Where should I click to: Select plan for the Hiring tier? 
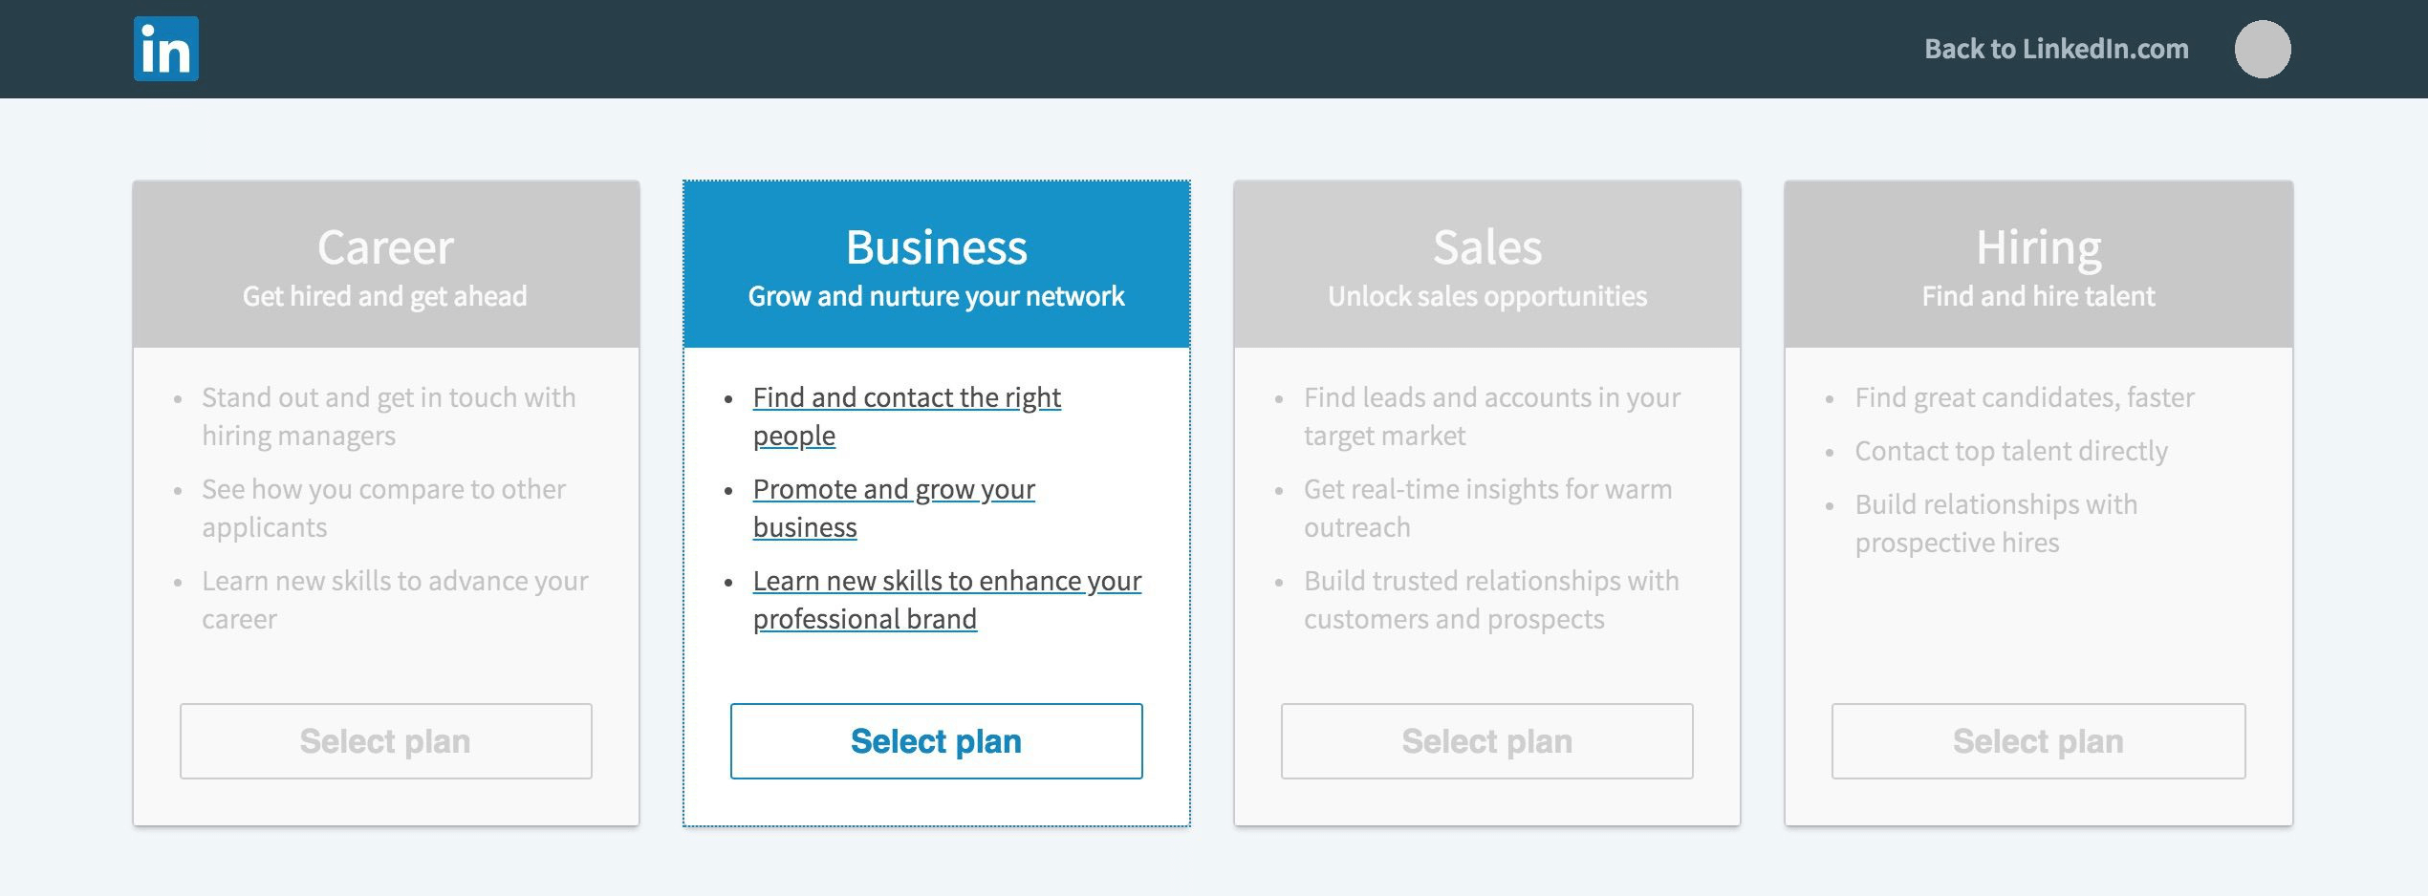(2037, 741)
